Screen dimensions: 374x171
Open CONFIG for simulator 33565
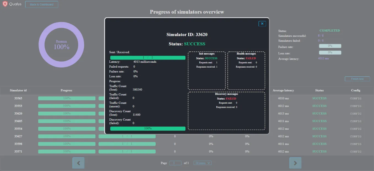(x=355, y=98)
